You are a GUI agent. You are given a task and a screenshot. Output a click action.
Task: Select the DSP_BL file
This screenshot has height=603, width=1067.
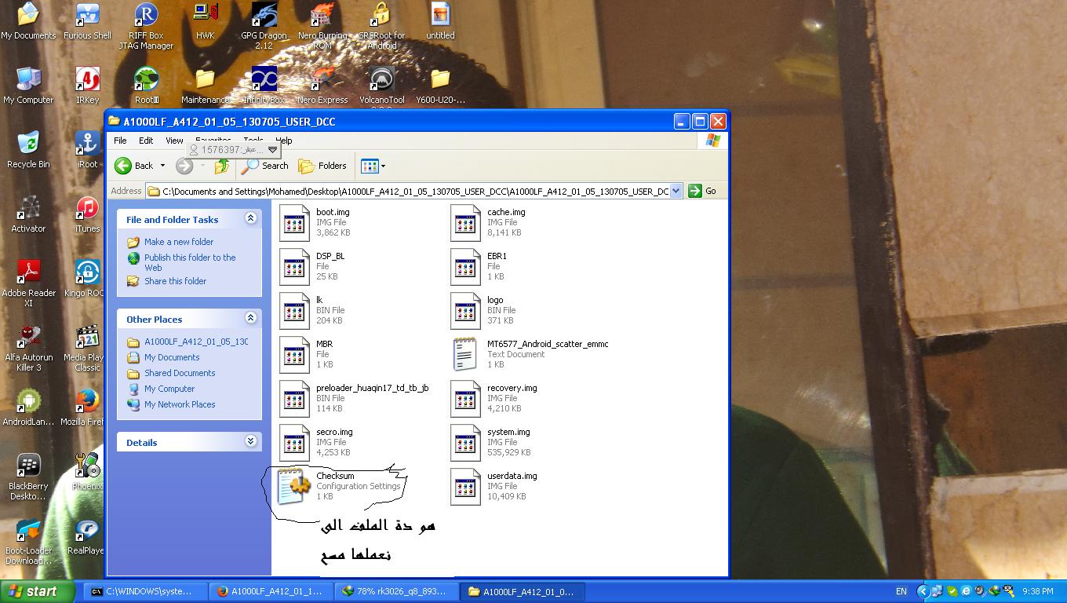pos(295,267)
